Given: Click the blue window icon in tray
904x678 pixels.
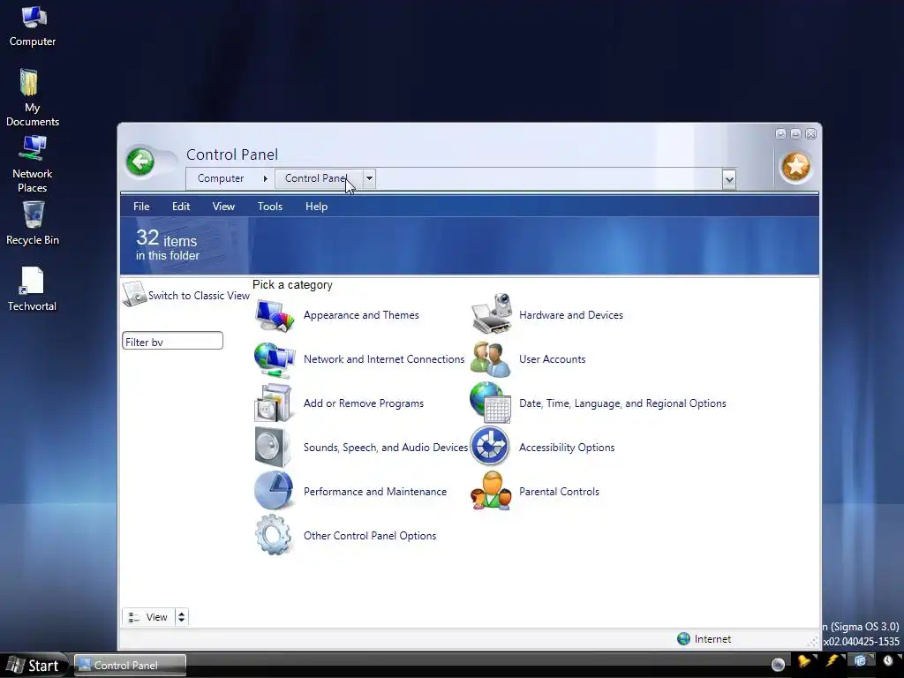Looking at the screenshot, I should [x=860, y=660].
